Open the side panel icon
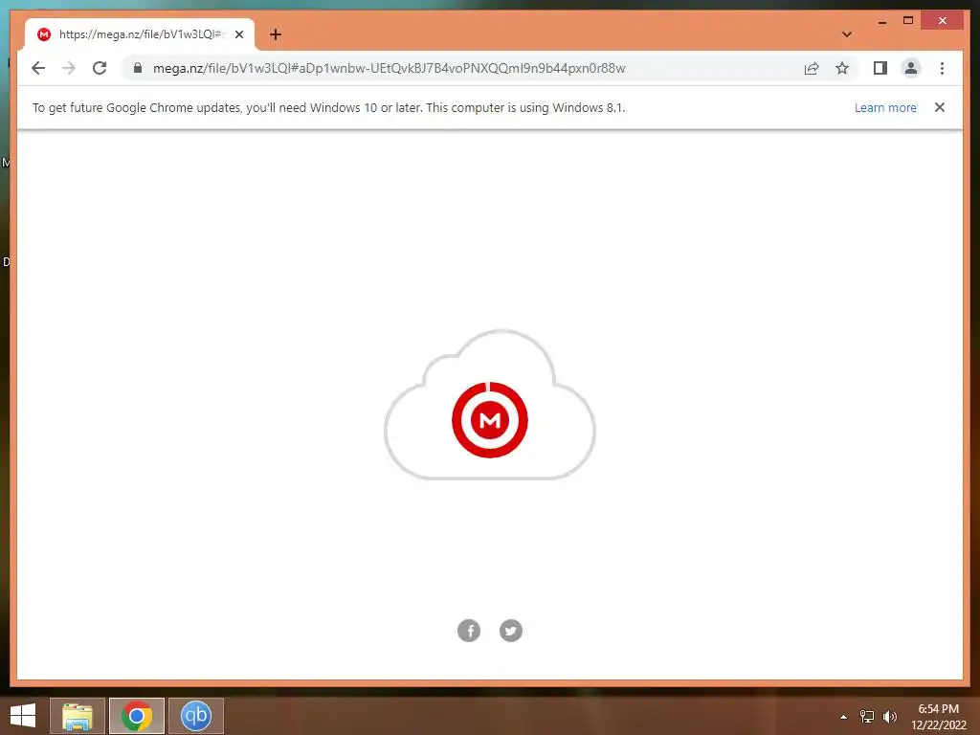 (880, 68)
